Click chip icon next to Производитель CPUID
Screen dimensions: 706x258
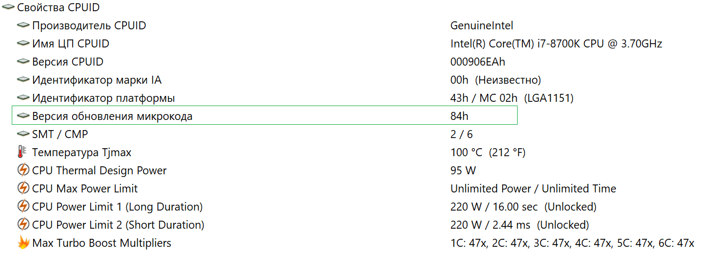[23, 26]
